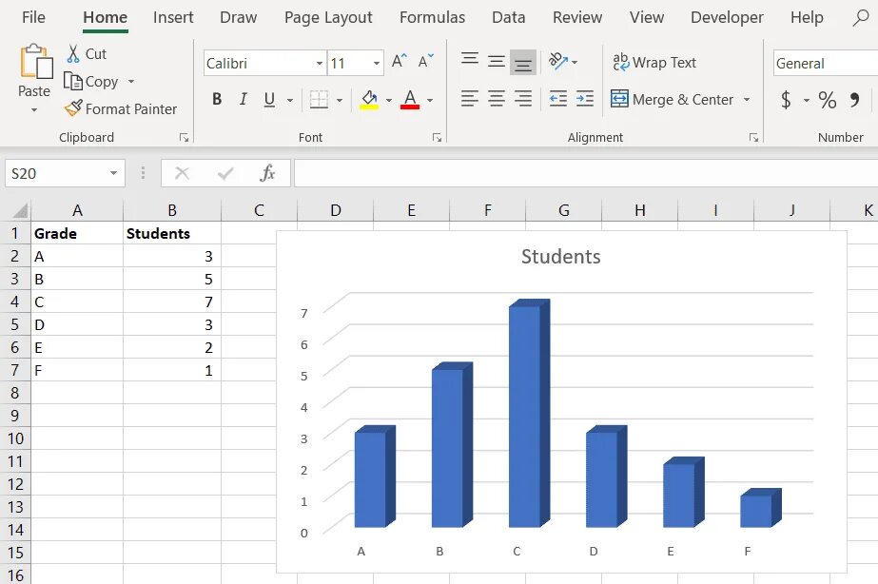Open Clipboard dialog launcher
This screenshot has height=584, width=878.
[184, 138]
